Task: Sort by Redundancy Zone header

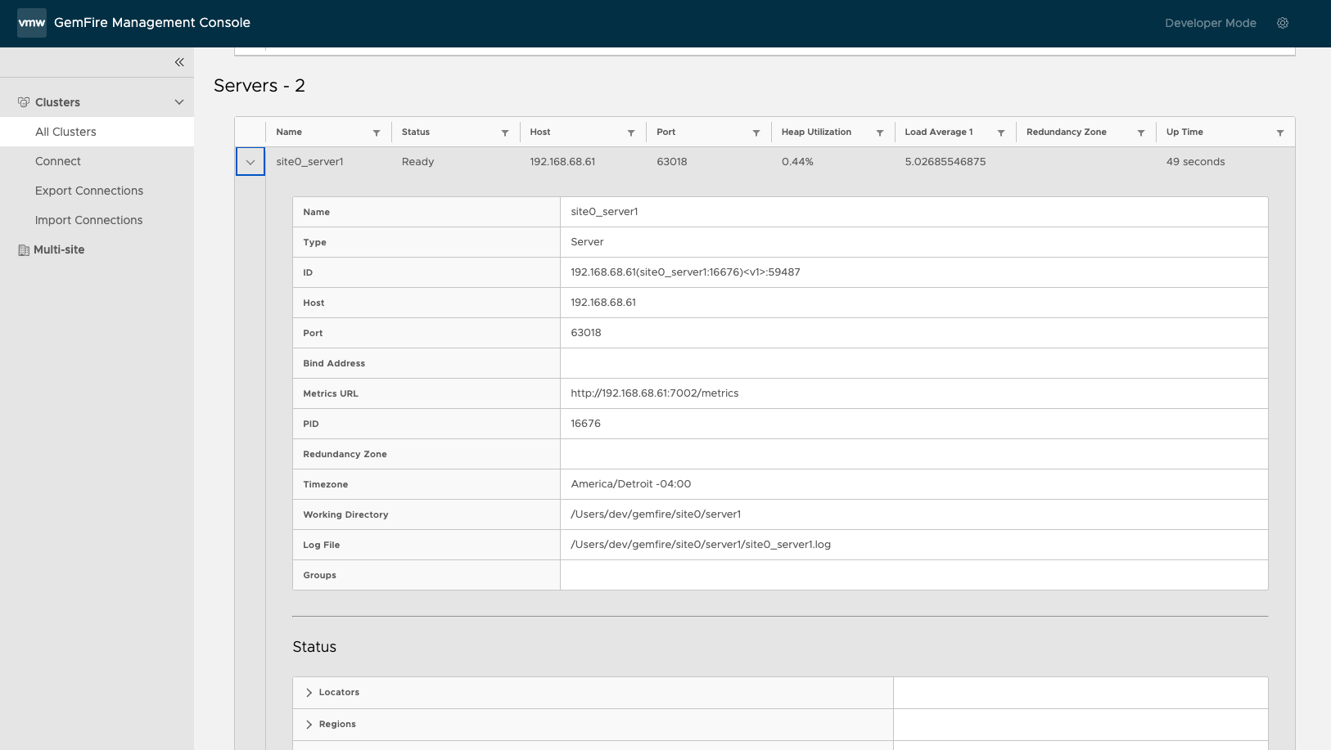Action: click(x=1067, y=132)
